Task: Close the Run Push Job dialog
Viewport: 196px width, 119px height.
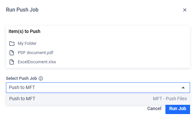Action: tap(185, 10)
